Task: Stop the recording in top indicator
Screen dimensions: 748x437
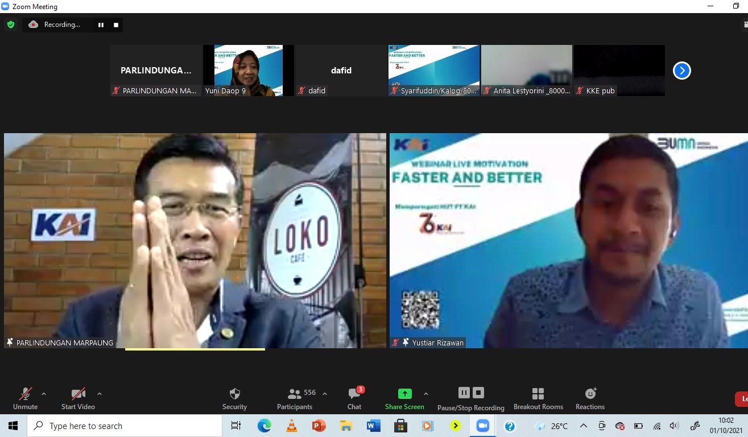Action: point(116,24)
